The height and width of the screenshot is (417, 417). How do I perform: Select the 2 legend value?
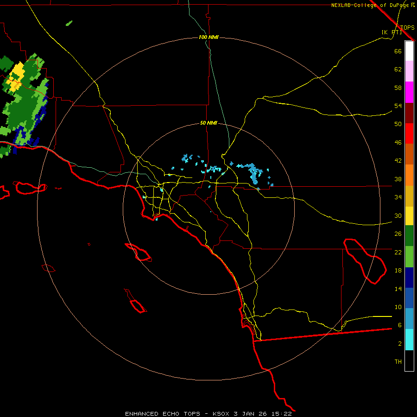click(399, 344)
